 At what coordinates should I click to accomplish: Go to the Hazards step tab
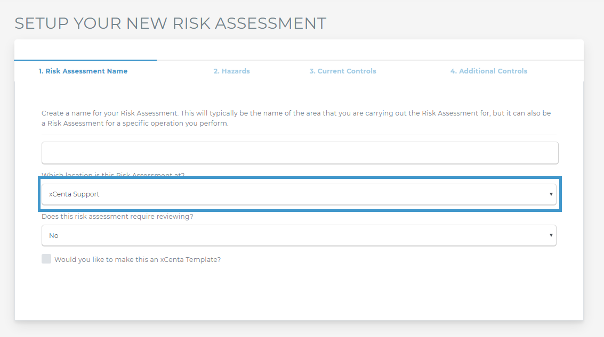pyautogui.click(x=231, y=71)
